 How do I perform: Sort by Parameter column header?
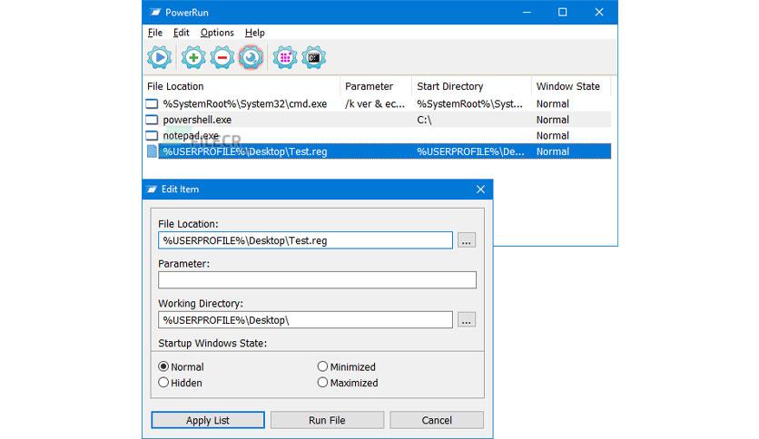[x=376, y=86]
